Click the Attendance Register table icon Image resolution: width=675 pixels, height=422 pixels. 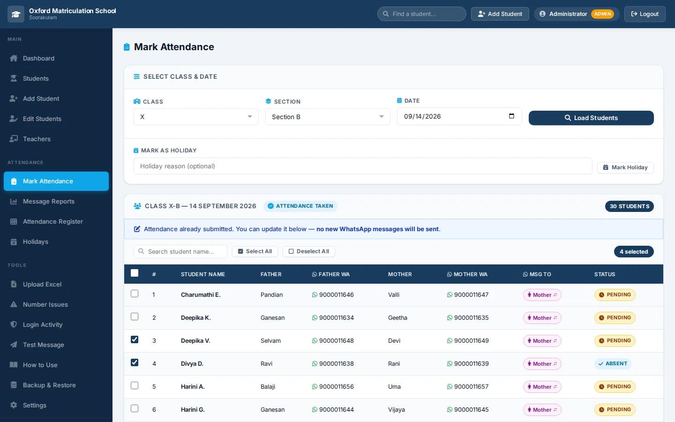coord(14,221)
